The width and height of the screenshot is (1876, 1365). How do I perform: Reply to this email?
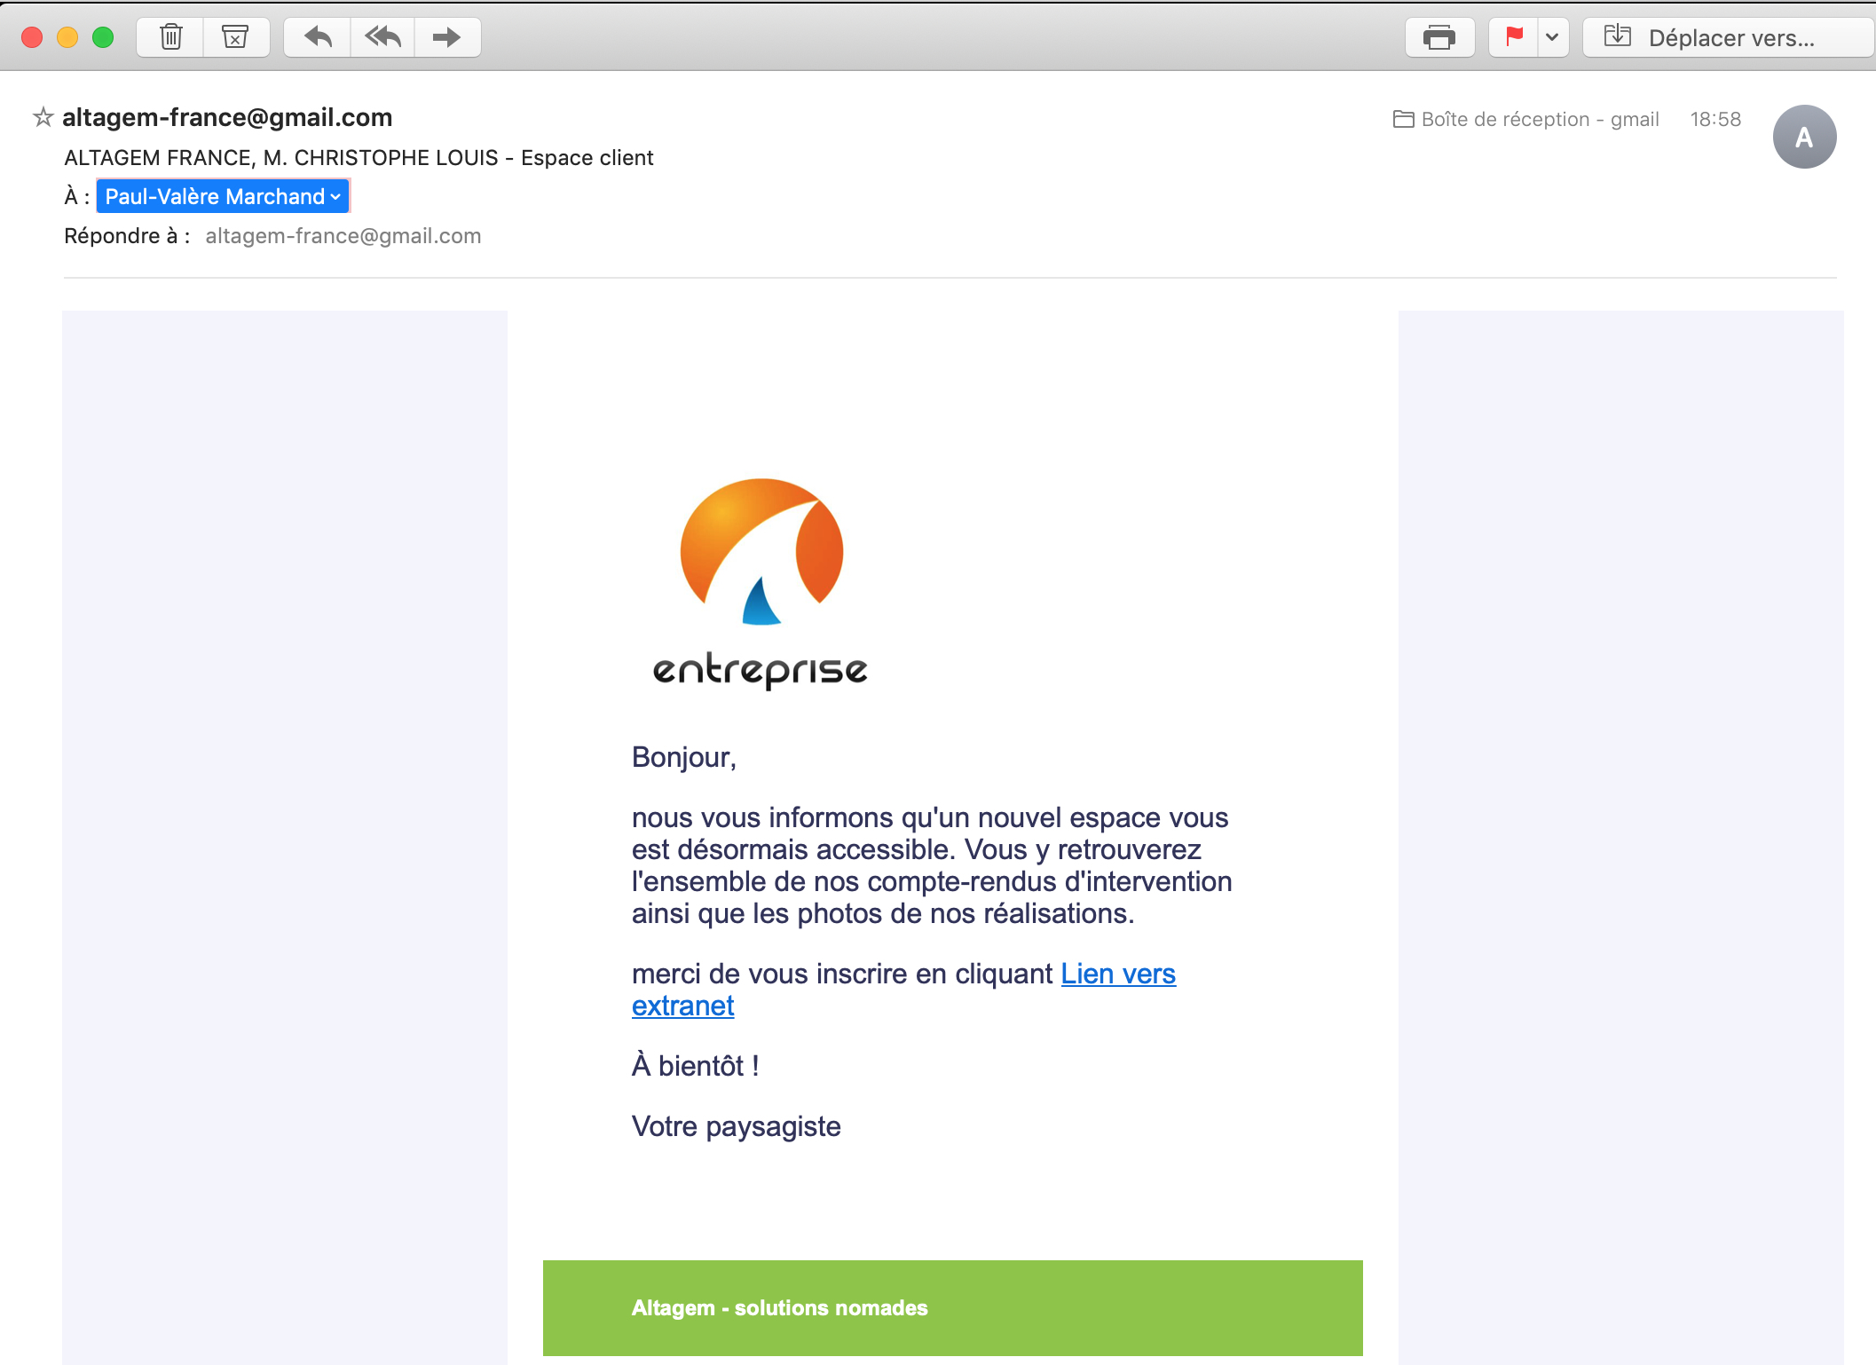coord(318,37)
